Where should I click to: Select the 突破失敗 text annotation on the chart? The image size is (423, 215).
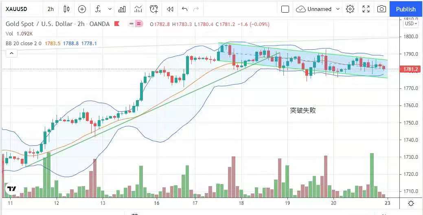(303, 110)
